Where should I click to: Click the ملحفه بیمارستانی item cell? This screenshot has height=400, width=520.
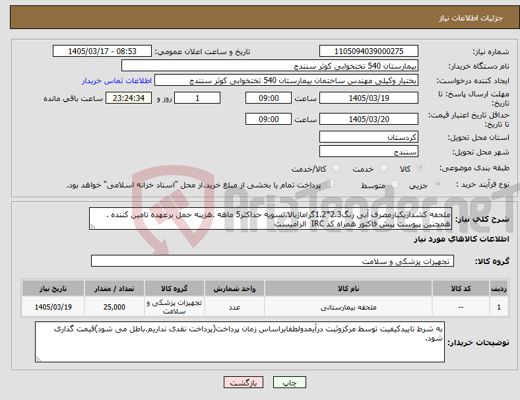[x=348, y=307]
